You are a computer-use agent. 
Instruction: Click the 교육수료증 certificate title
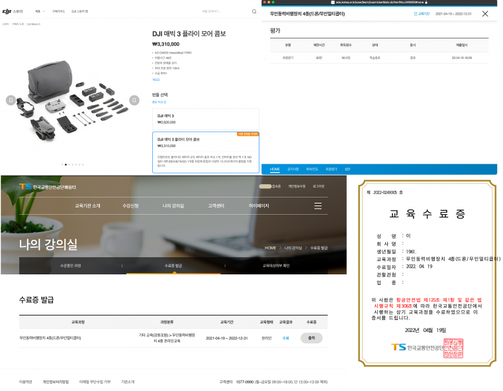coord(428,214)
